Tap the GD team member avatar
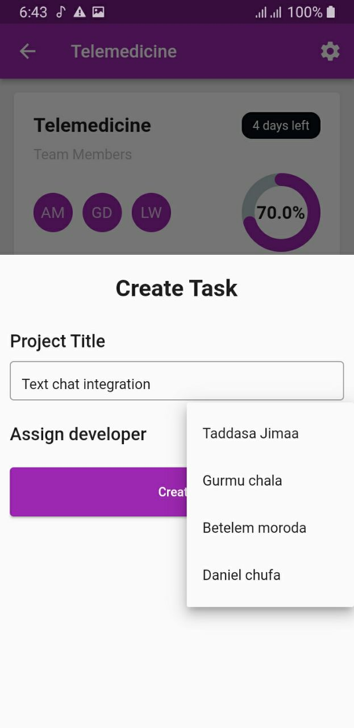Screen dimensions: 354x728 (102, 212)
